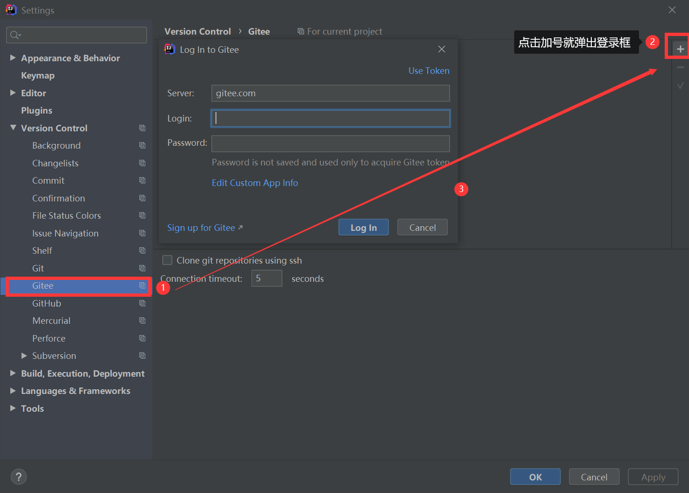This screenshot has width=689, height=493.
Task: Click project-level icon next to Issue Navigation
Action: [142, 233]
